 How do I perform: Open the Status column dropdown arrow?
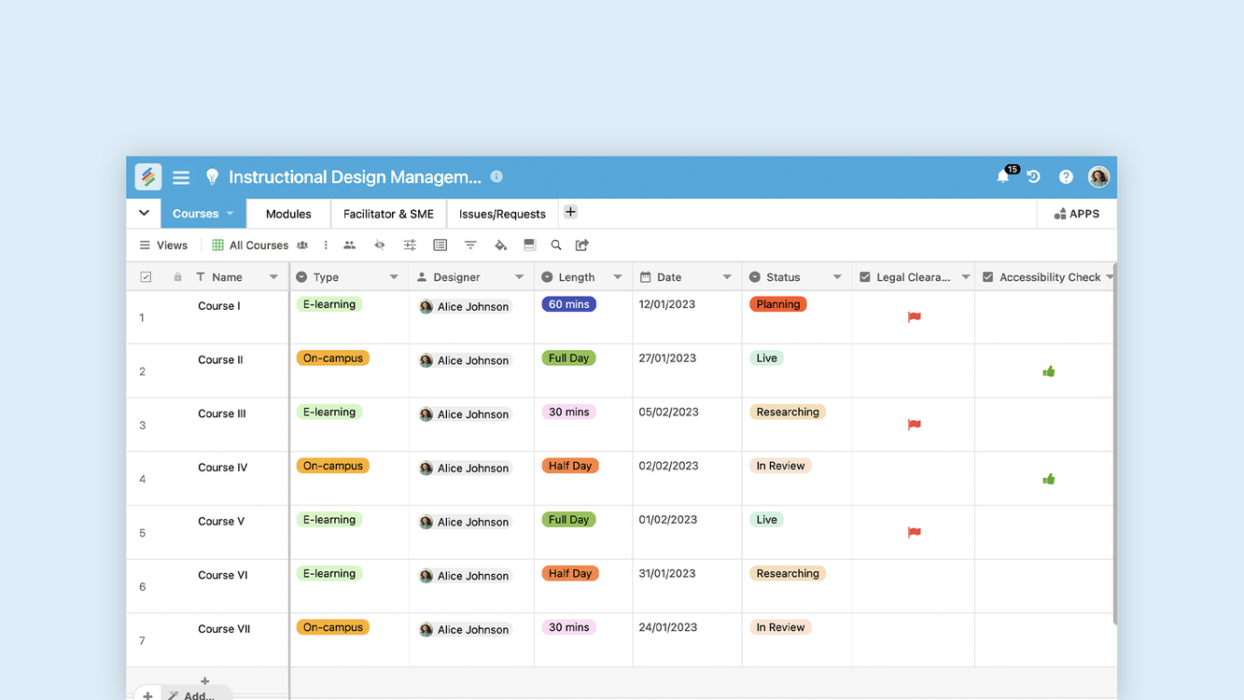(837, 277)
